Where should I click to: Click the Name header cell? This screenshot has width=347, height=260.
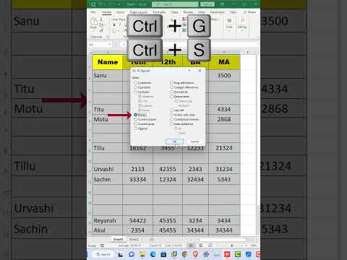(108, 62)
